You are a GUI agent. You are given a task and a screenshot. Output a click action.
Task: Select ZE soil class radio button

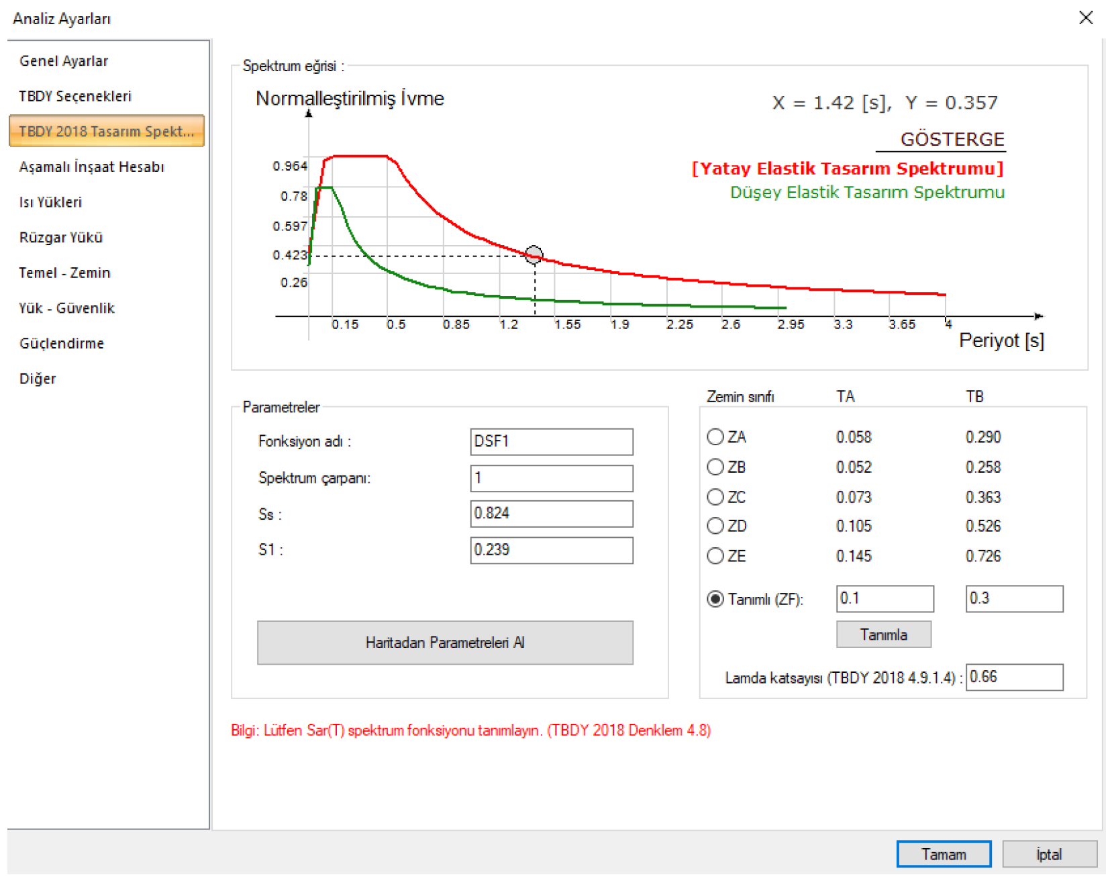[x=715, y=556]
